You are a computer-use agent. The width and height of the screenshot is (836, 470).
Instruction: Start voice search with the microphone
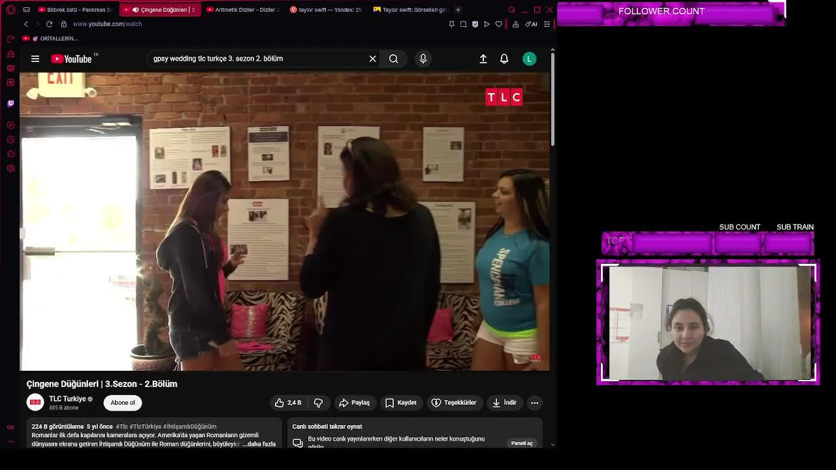[423, 59]
